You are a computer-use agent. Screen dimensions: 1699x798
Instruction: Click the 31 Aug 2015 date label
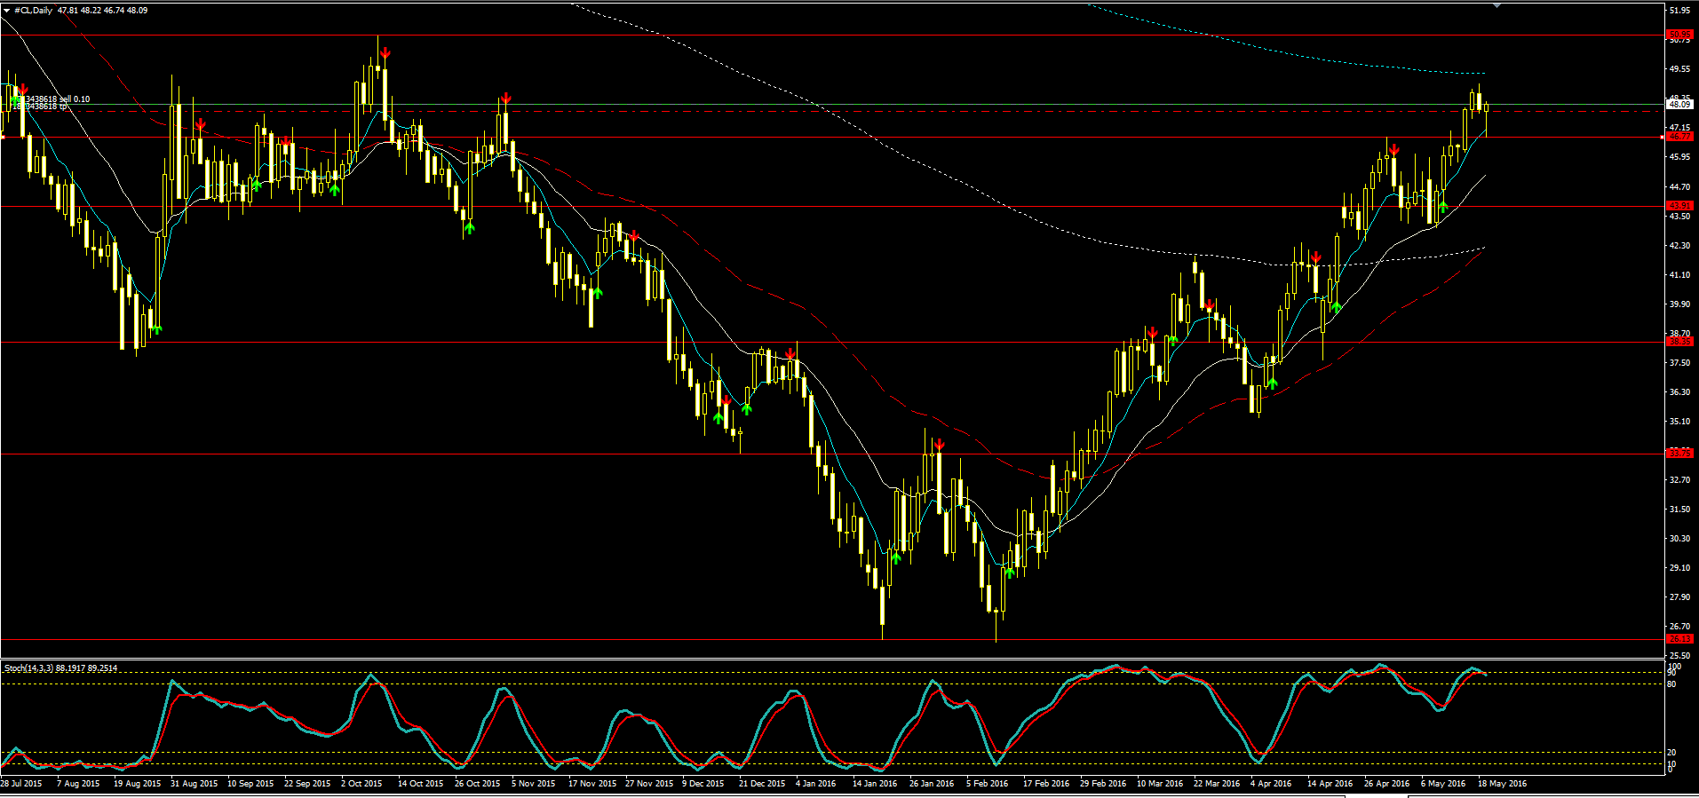point(194,784)
